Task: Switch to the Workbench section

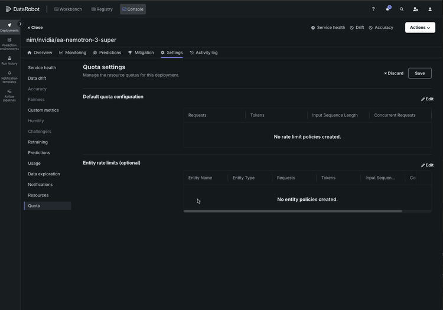Action: (68, 9)
